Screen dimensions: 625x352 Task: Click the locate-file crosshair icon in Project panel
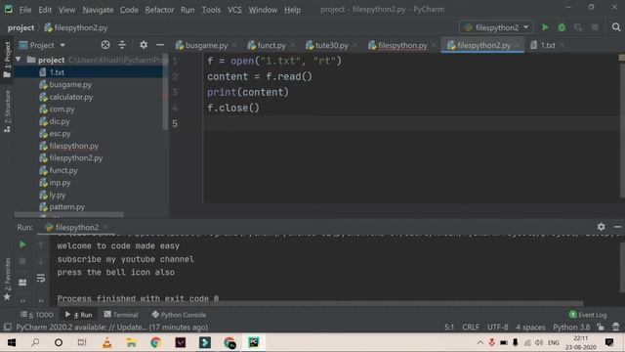[105, 45]
